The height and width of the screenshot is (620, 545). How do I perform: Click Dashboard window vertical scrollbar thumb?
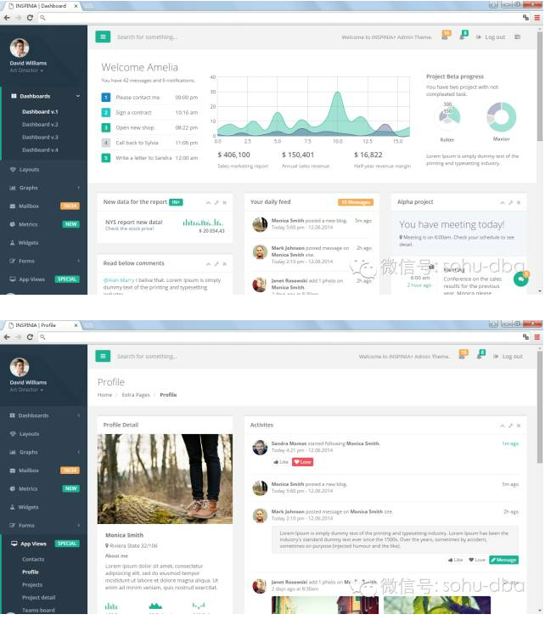[x=540, y=86]
